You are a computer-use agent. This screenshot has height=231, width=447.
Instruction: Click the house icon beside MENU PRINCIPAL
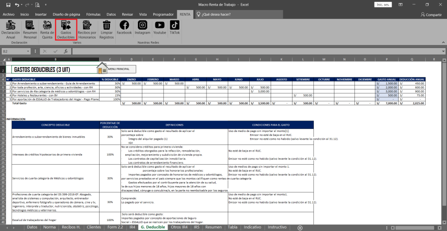[x=102, y=69]
